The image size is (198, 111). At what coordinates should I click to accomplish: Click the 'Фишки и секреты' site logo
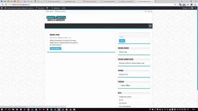click(x=56, y=18)
